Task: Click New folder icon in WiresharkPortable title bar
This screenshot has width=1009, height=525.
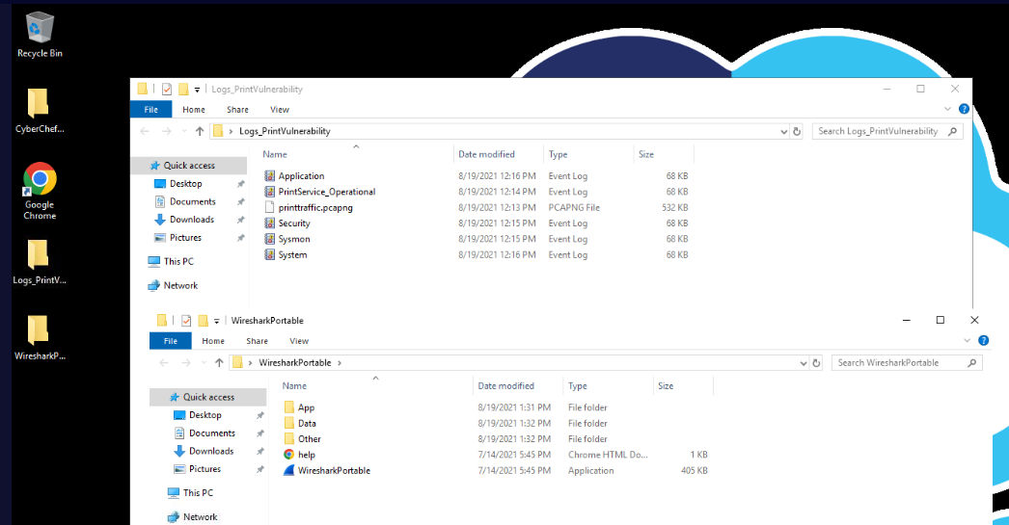Action: click(x=204, y=321)
